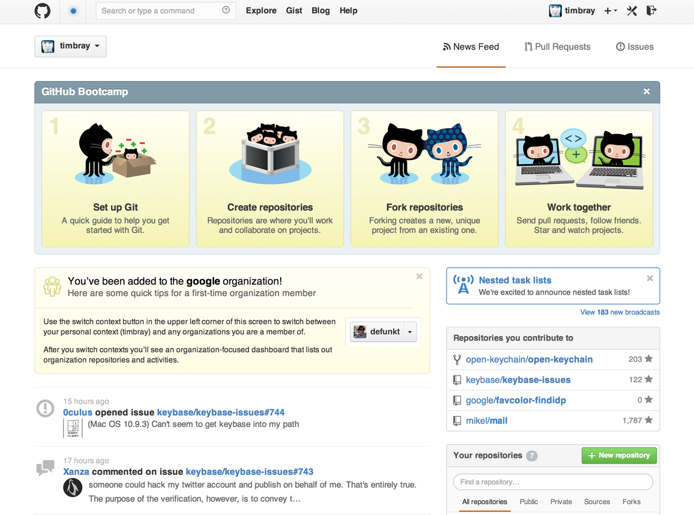The image size is (694, 515).
Task: View 183 new broadcasts link
Action: [x=620, y=312]
